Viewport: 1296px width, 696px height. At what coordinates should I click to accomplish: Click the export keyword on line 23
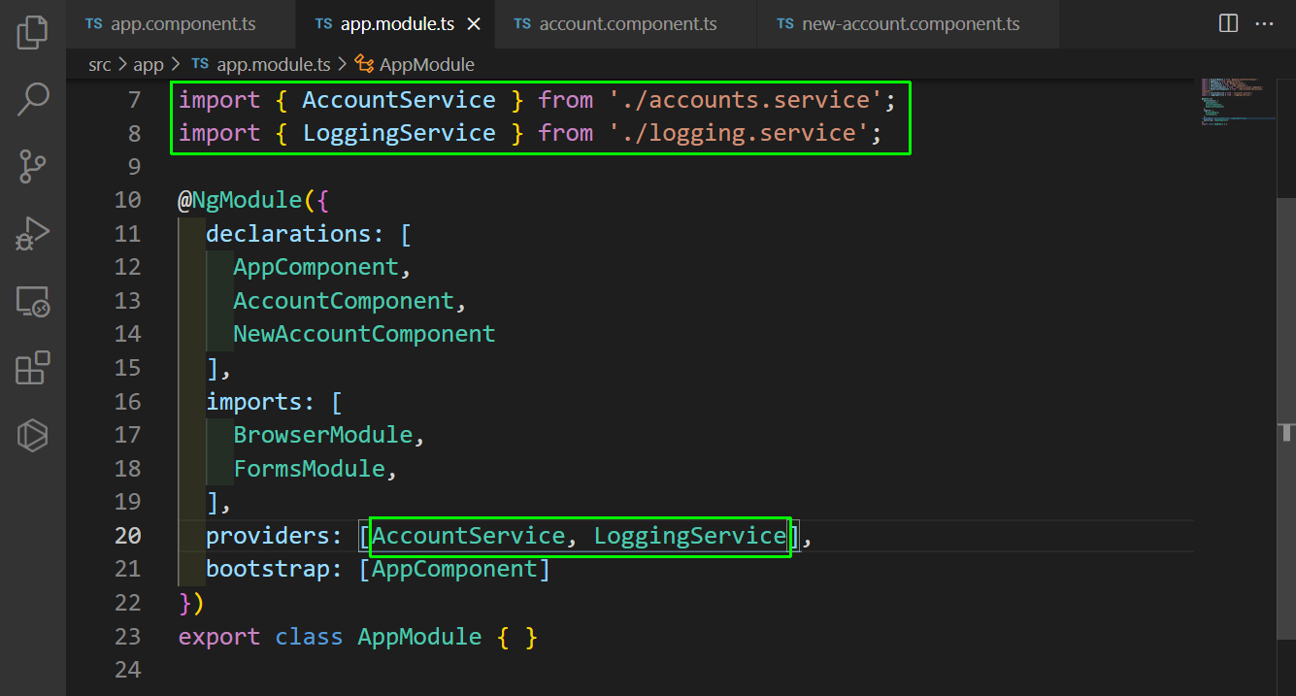[x=219, y=637]
